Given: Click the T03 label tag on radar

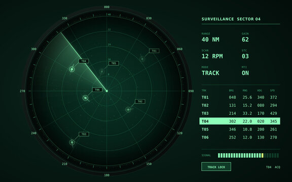Looking at the screenshot, I should pyautogui.click(x=84, y=134).
